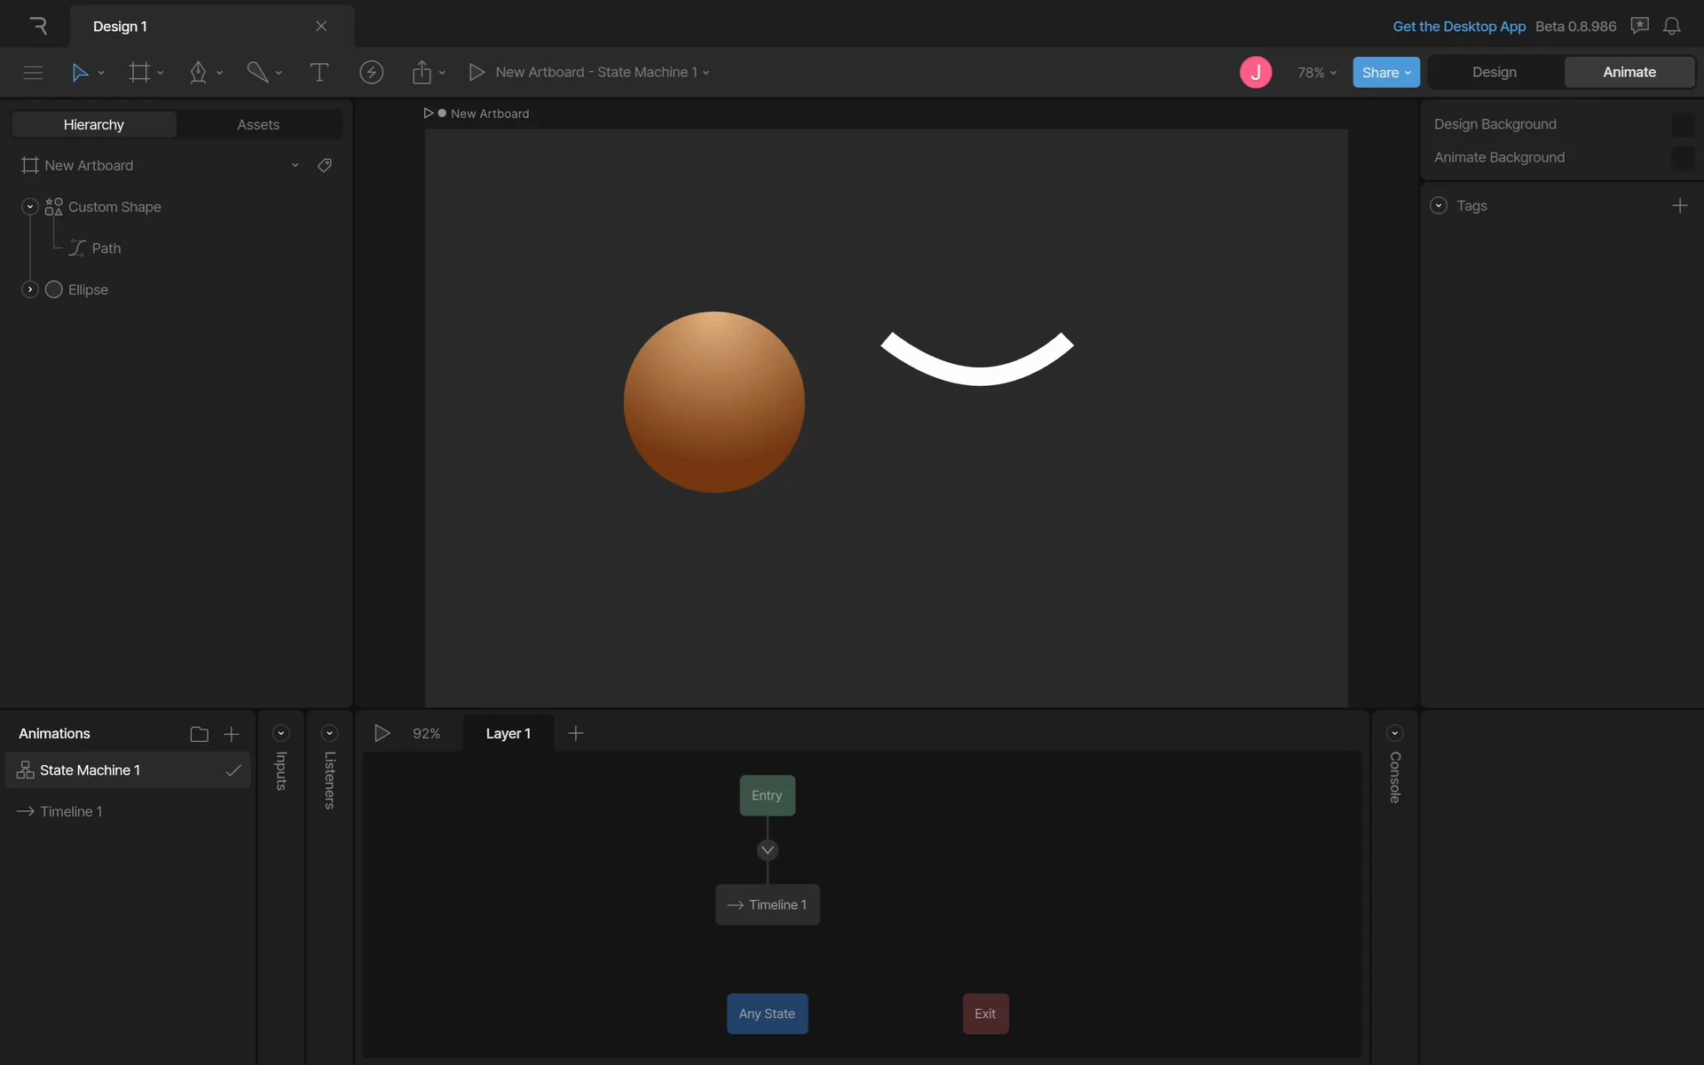Open the hamburger menu icon
This screenshot has width=1704, height=1065.
33,73
